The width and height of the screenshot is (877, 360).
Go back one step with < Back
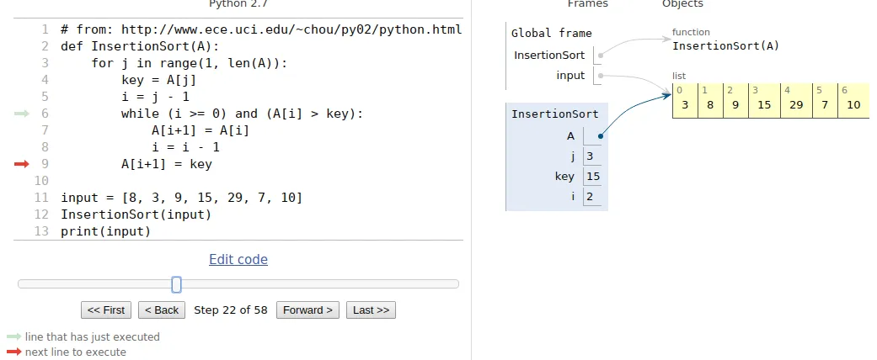[x=162, y=310]
